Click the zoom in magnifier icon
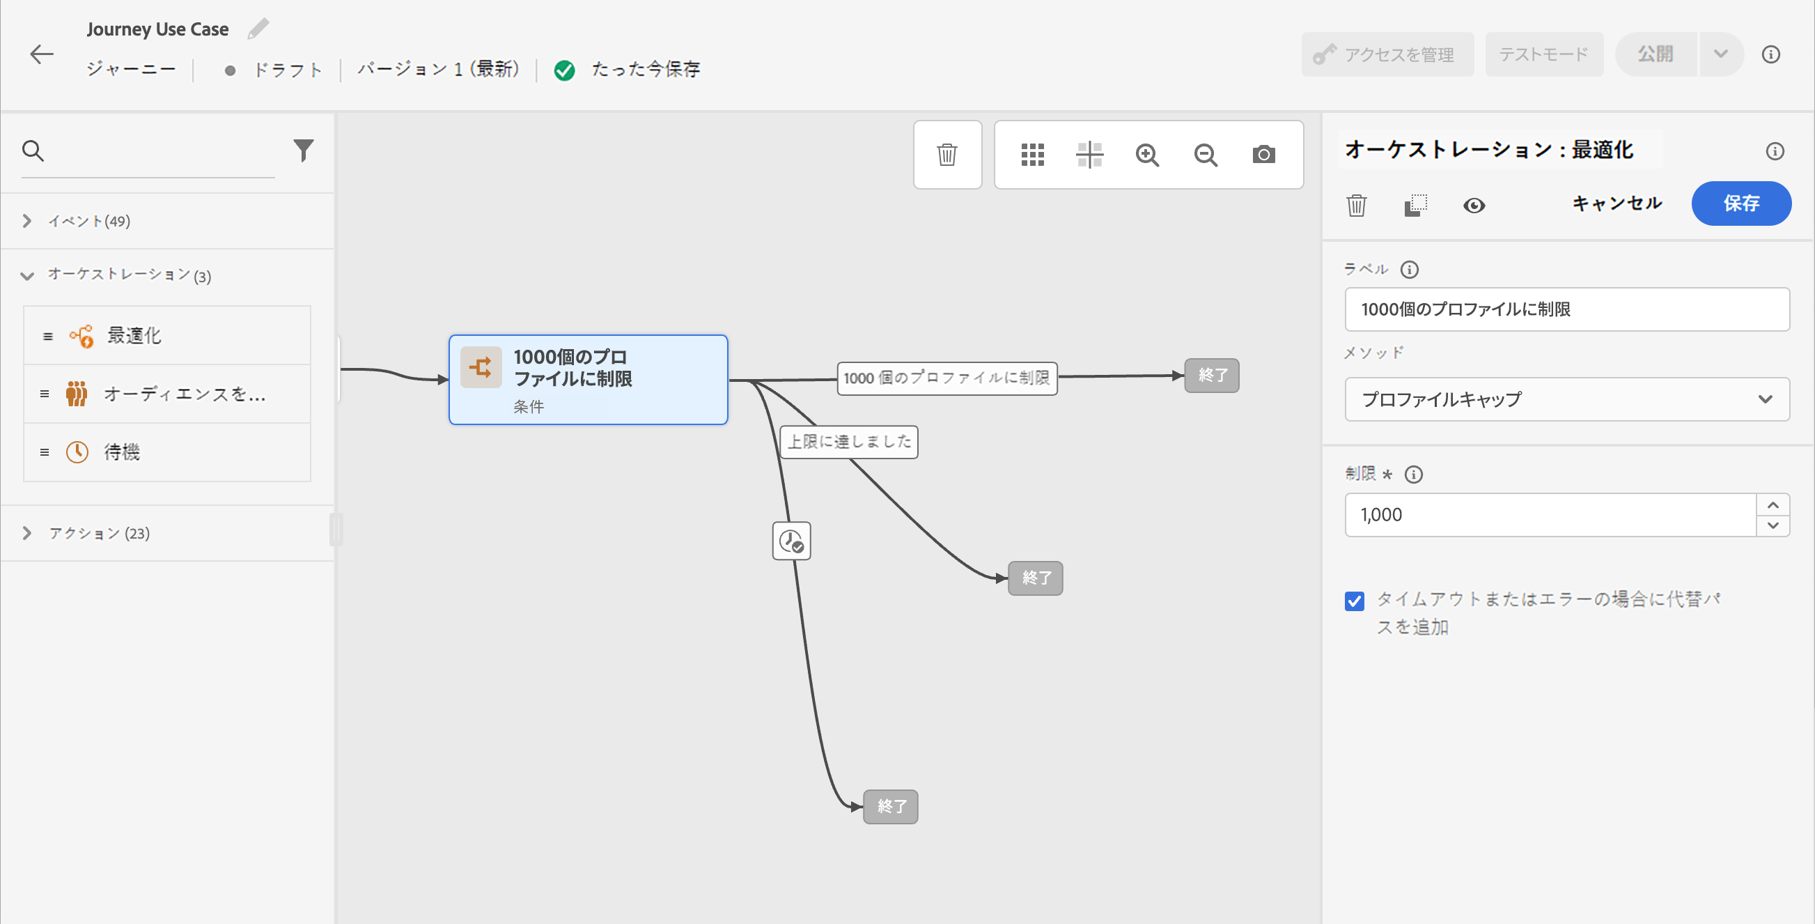 click(x=1146, y=155)
